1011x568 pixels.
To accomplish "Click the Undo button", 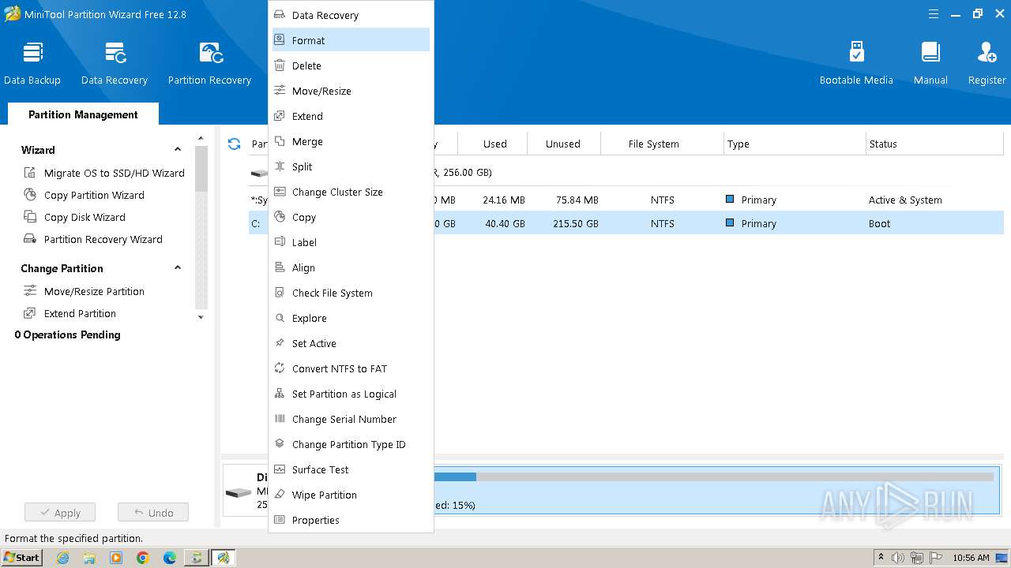I will click(153, 513).
